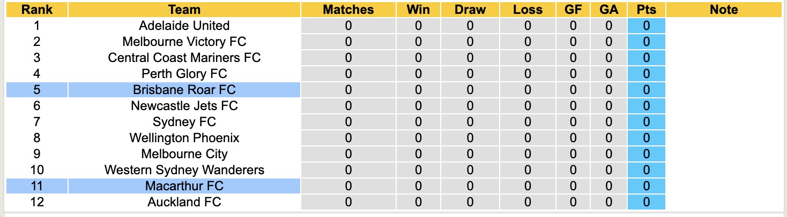Select Central Coast Mariners FC row

tap(184, 58)
